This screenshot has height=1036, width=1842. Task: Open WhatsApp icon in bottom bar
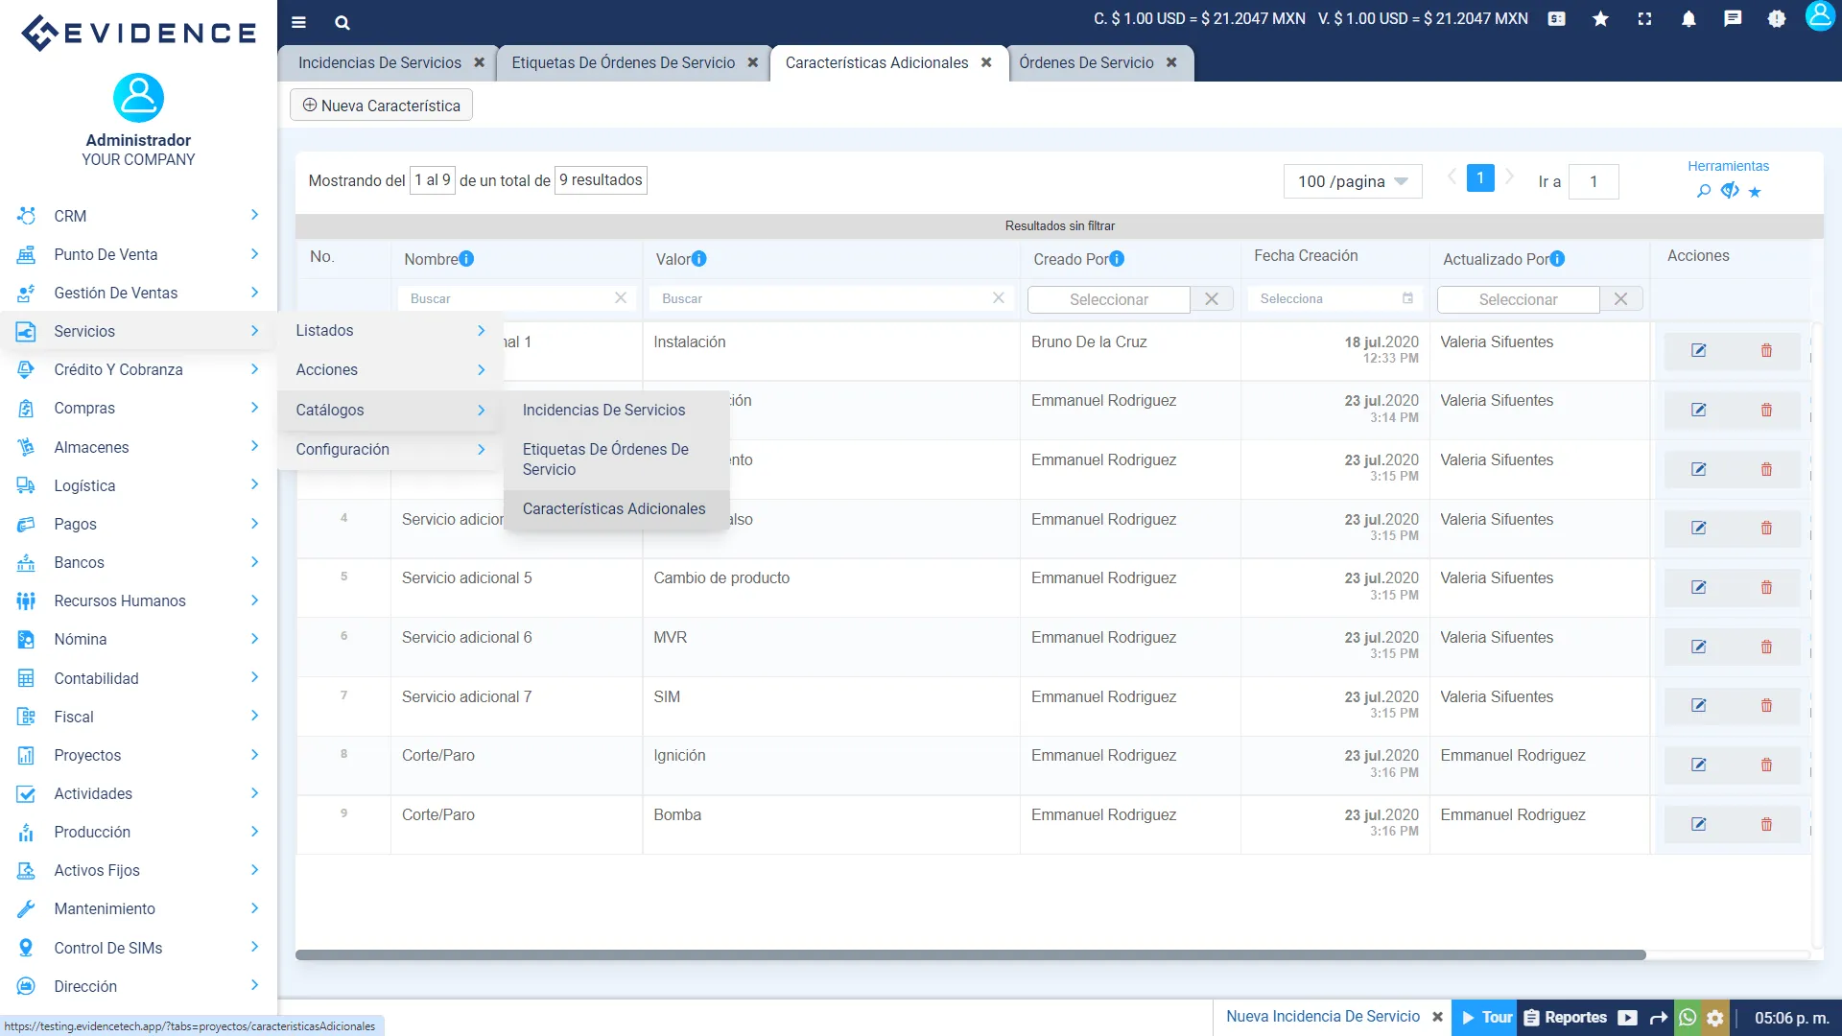1688,1018
